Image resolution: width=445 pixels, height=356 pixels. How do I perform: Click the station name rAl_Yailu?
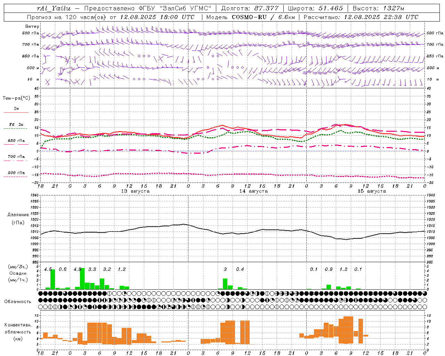54,8
